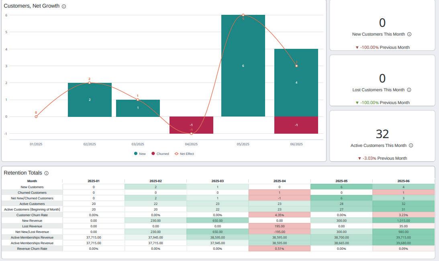Screen dimensions: 439x261
Task: Select the Revenue Churn Rate row label
Action: 32,249
